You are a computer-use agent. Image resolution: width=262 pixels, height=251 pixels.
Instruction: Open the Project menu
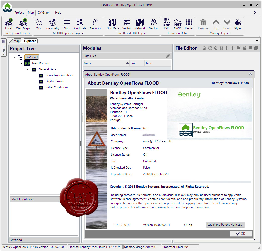tap(19, 13)
